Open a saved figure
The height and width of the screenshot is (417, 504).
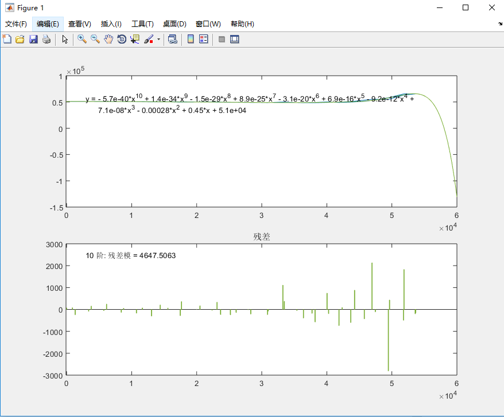(x=20, y=39)
